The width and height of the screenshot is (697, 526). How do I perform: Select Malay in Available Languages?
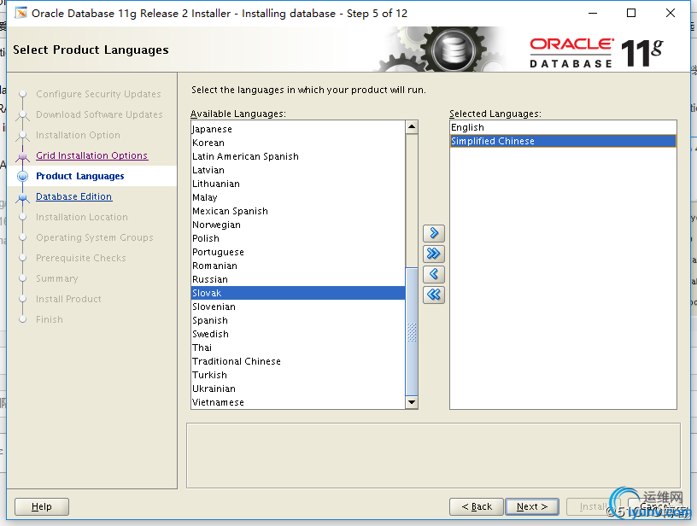point(298,197)
